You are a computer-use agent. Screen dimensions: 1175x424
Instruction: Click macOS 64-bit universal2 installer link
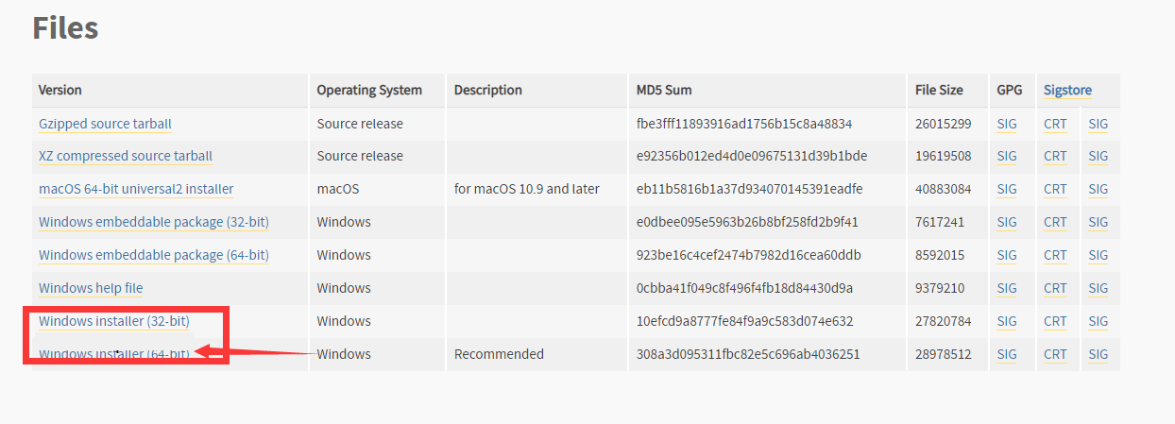coord(136,189)
